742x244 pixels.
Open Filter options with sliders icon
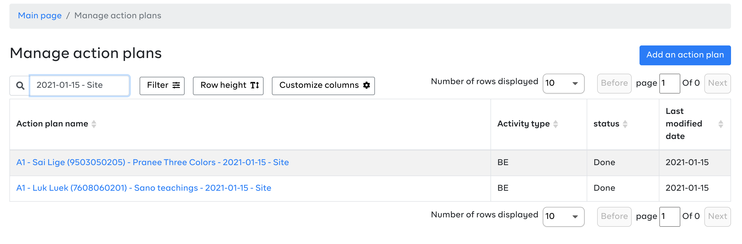(162, 85)
